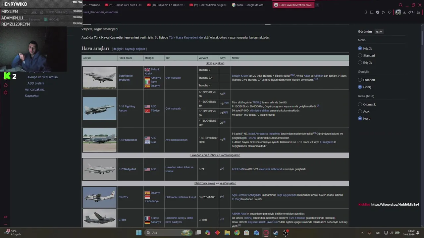Open the weather widget showing 13°C

tap(13, 233)
